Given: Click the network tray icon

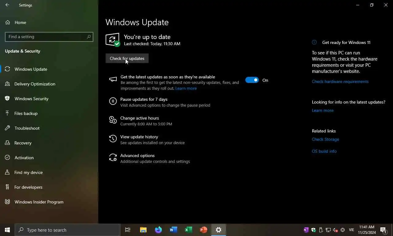Looking at the screenshot, I should tap(328, 230).
